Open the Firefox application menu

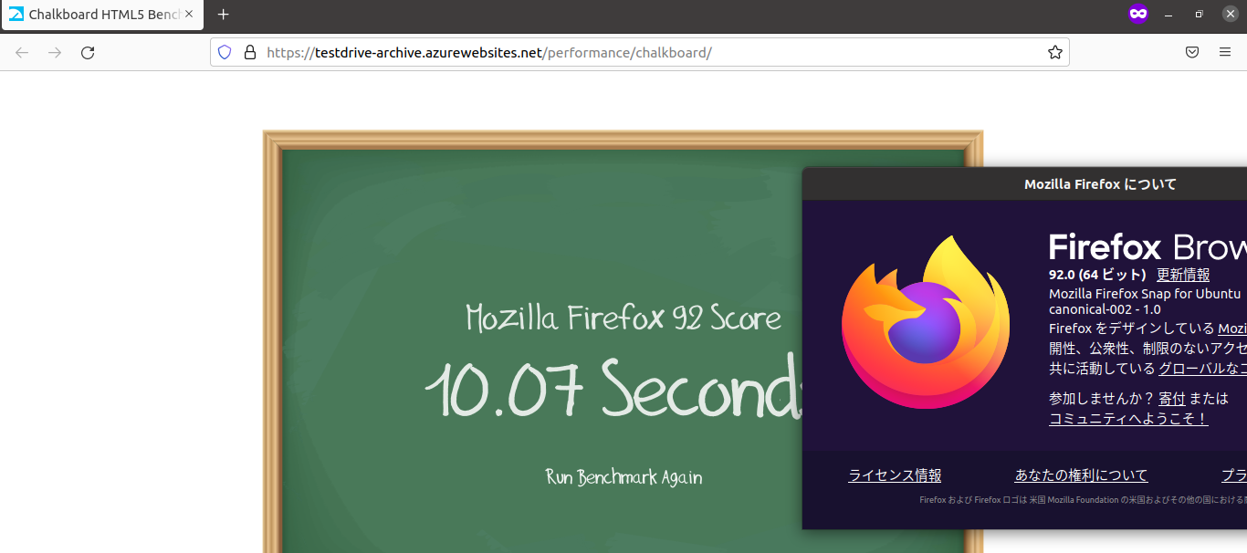point(1224,52)
